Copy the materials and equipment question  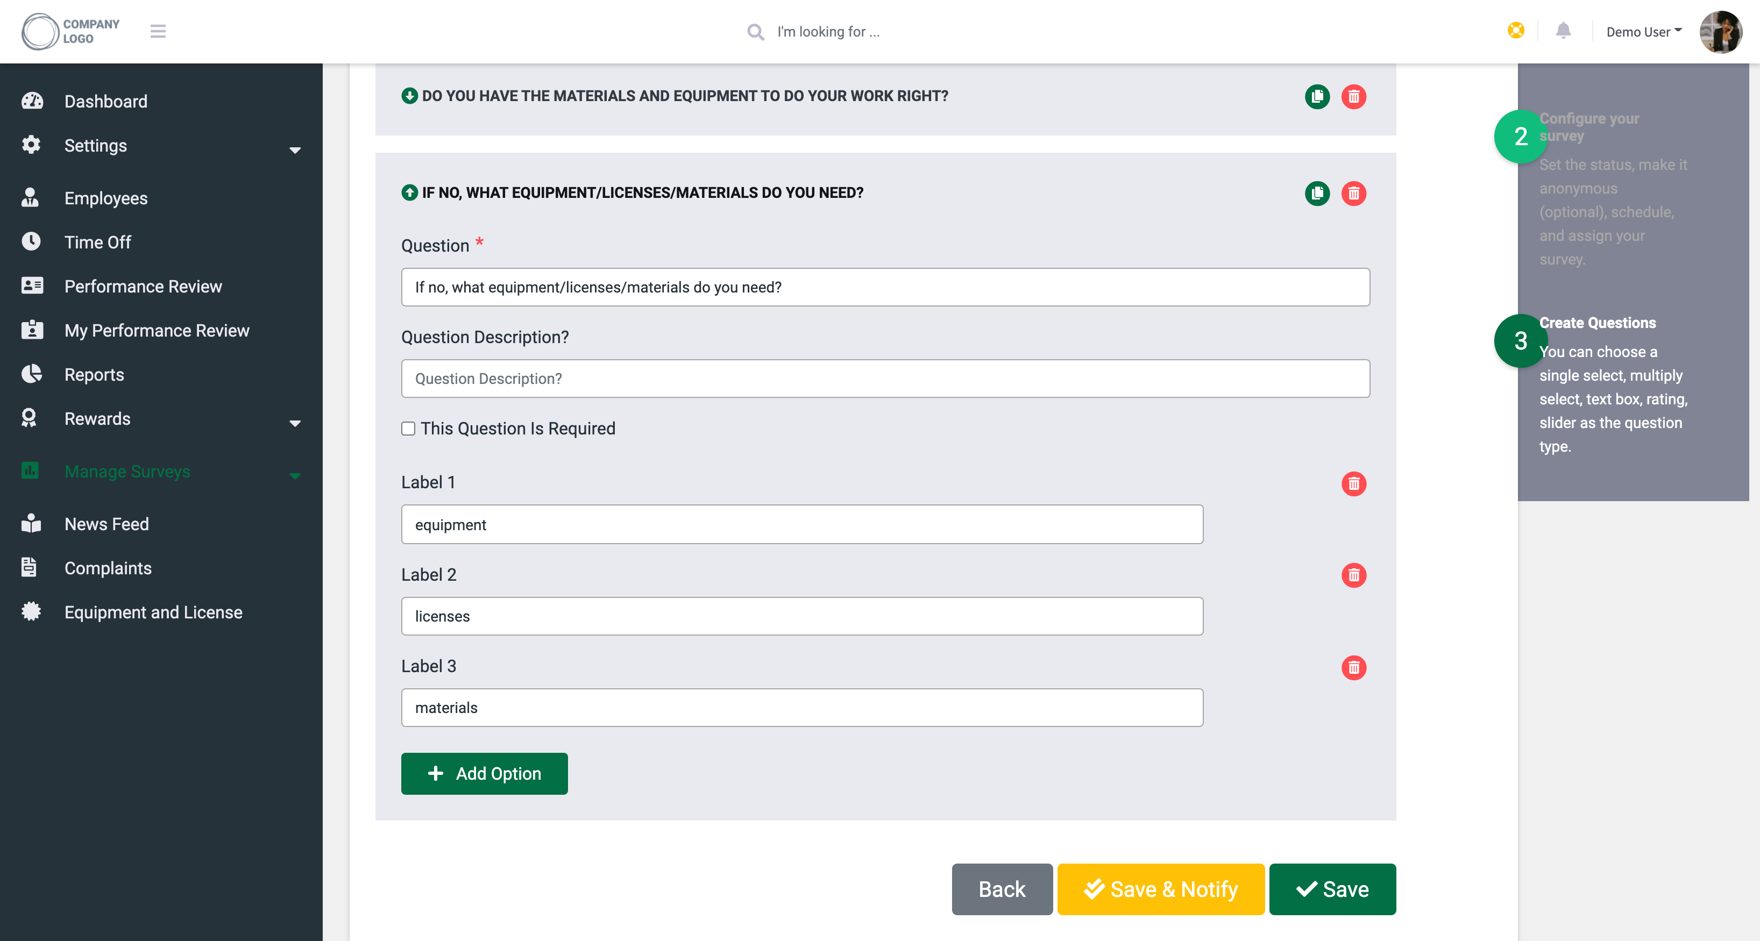pos(1317,96)
